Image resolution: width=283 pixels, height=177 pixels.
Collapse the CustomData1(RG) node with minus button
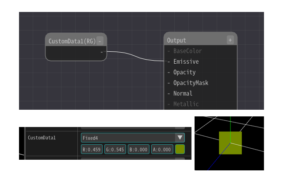click(100, 41)
